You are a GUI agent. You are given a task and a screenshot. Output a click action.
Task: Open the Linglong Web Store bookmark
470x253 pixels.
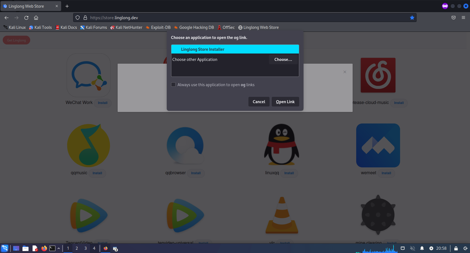tap(258, 27)
